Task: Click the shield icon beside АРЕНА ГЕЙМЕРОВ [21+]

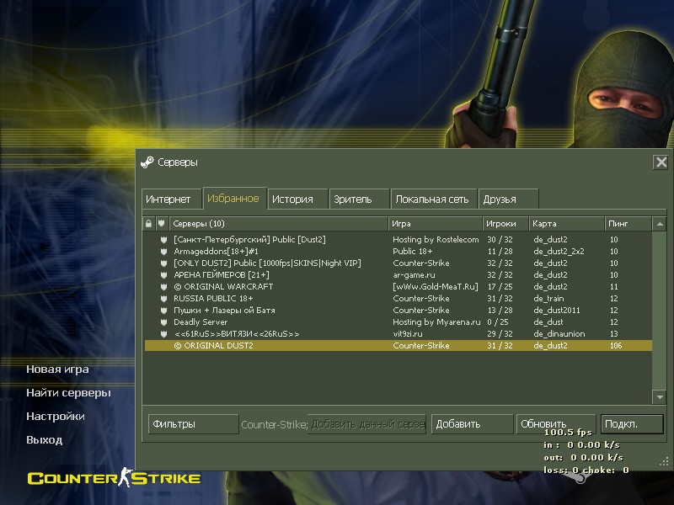Action: point(163,275)
